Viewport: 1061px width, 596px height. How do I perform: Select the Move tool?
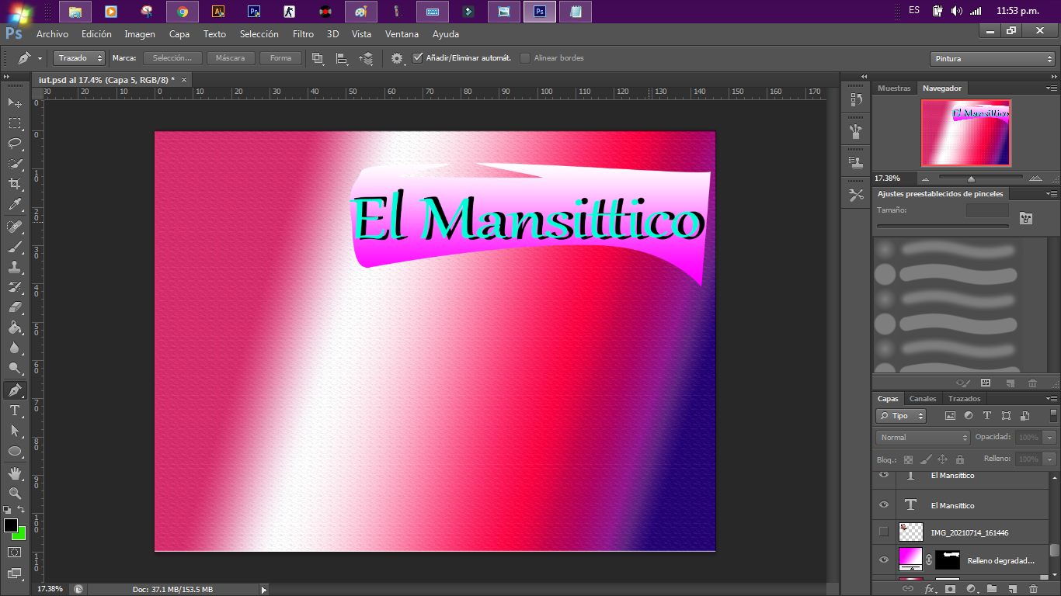[x=15, y=103]
